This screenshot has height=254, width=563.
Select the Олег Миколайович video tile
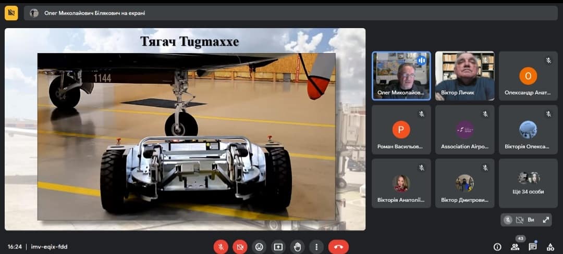tap(401, 75)
